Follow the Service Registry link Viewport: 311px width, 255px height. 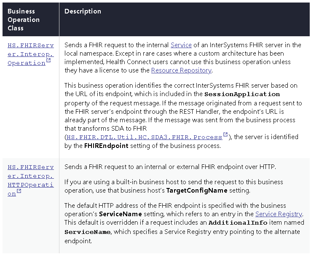pyautogui.click(x=279, y=214)
